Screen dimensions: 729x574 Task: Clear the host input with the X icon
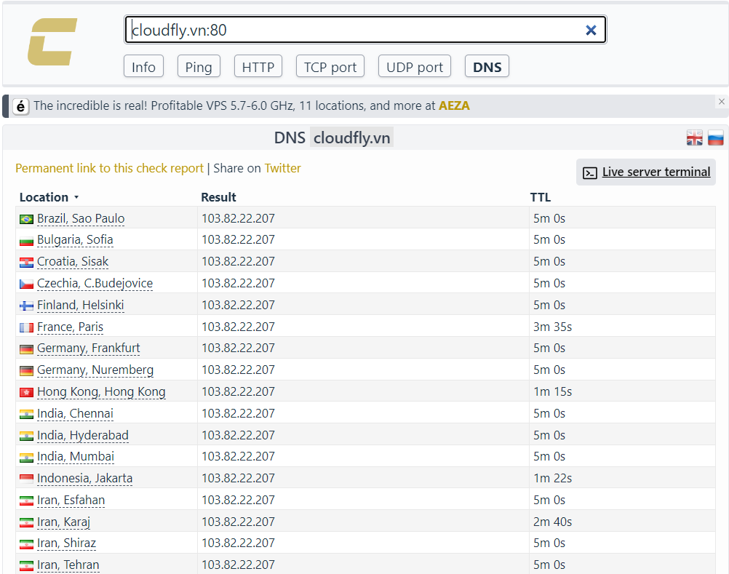tap(591, 31)
